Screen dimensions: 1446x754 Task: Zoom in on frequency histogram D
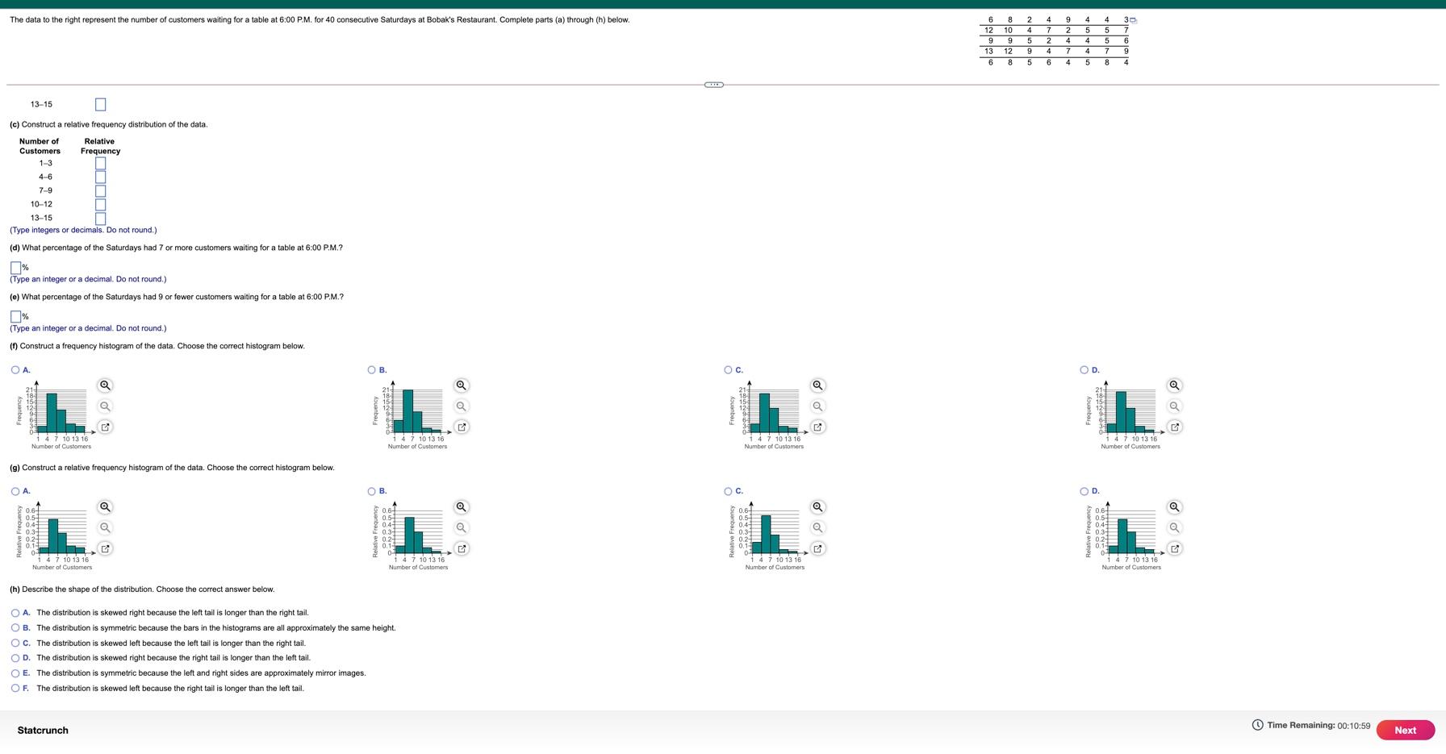pyautogui.click(x=1174, y=385)
